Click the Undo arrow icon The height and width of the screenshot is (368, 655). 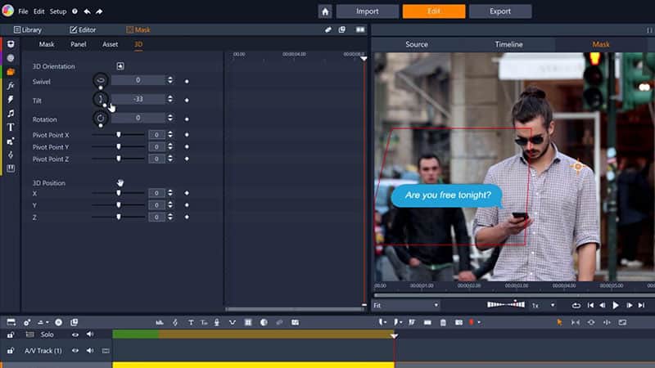pos(87,12)
